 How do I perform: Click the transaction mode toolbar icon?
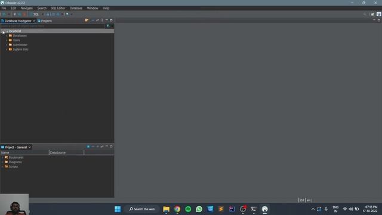click(58, 14)
